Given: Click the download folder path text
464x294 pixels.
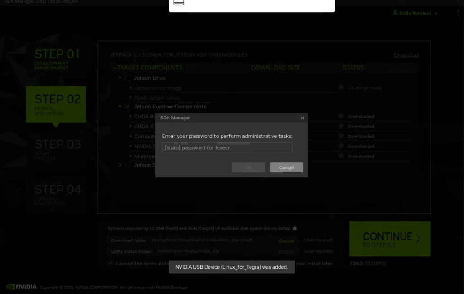Looking at the screenshot, I should pyautogui.click(x=203, y=240).
